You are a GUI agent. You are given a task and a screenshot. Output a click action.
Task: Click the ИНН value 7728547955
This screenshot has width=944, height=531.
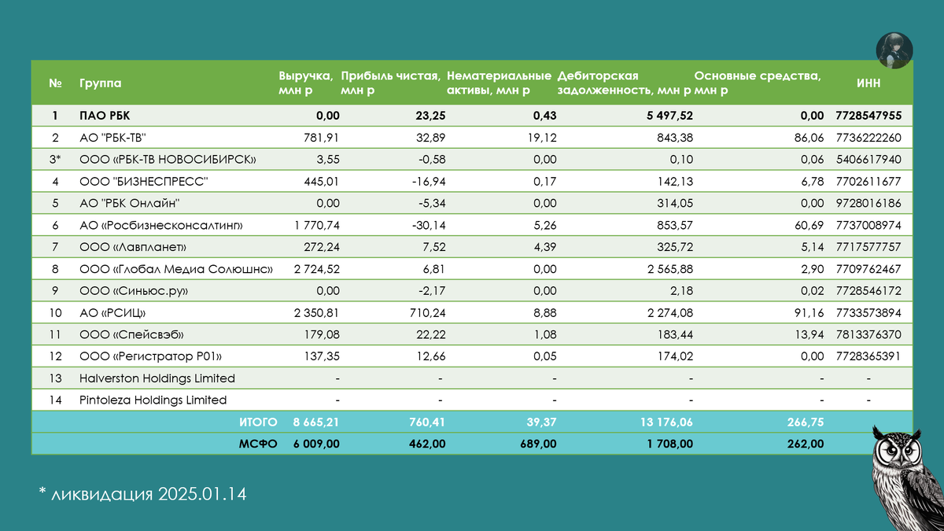pyautogui.click(x=868, y=116)
